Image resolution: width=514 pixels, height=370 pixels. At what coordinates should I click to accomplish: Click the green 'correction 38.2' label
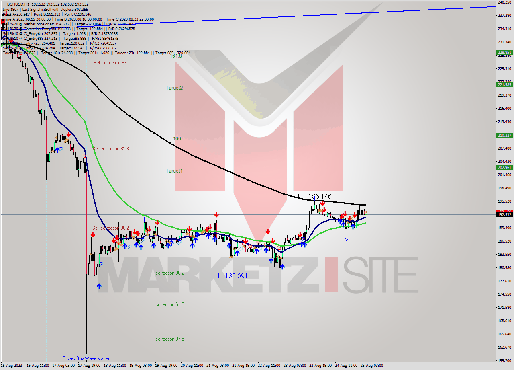(170, 273)
